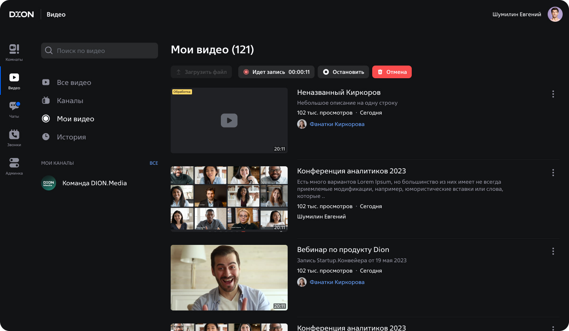Open the Видео section in sidebar
Image resolution: width=569 pixels, height=331 pixels.
click(x=14, y=81)
